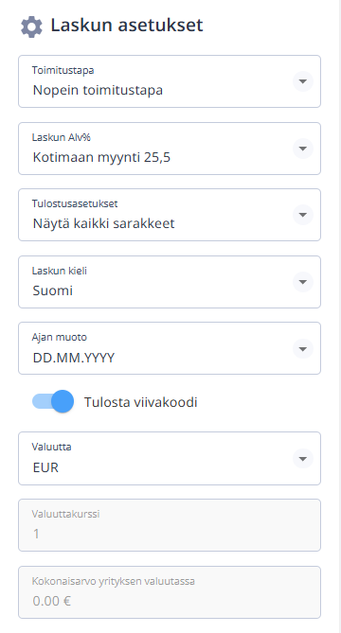Click the gear icon beside Laskun asetukset
The width and height of the screenshot is (341, 633).
tap(31, 27)
